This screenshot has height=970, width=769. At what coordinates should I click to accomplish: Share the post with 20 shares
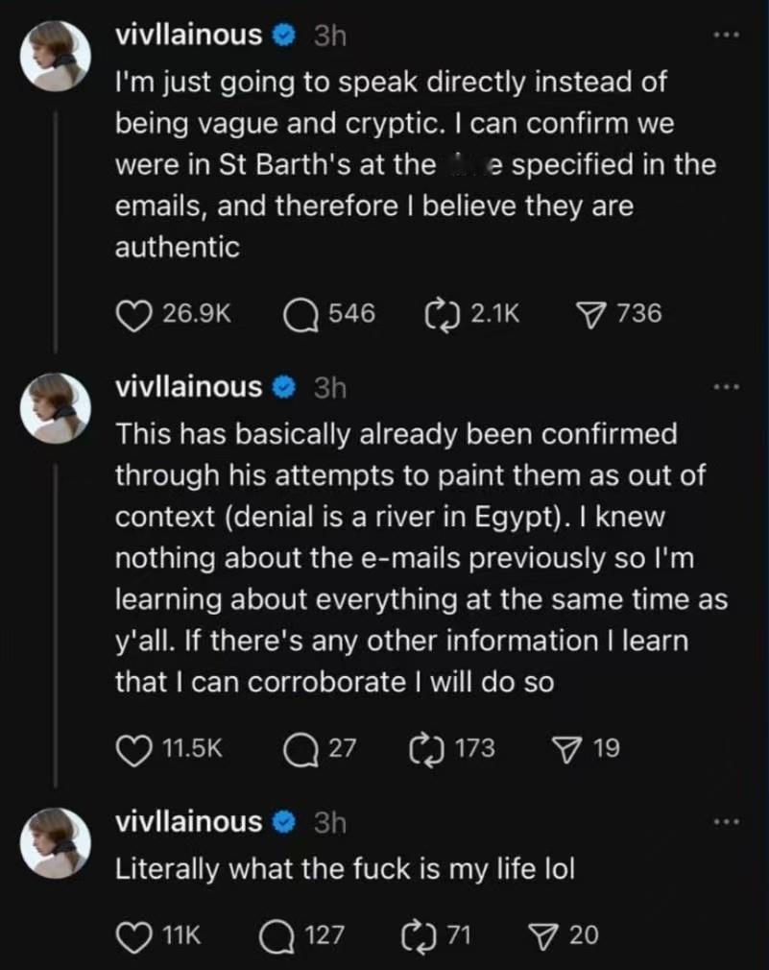tap(545, 934)
